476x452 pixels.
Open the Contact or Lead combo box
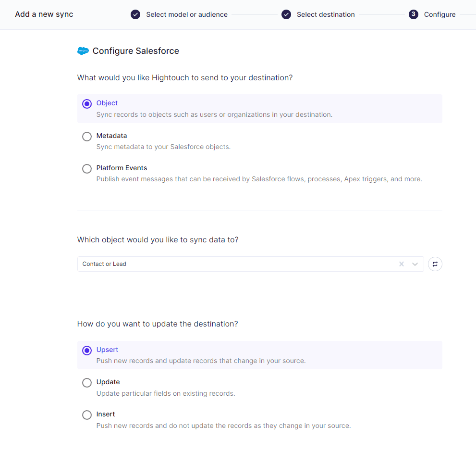click(250, 264)
